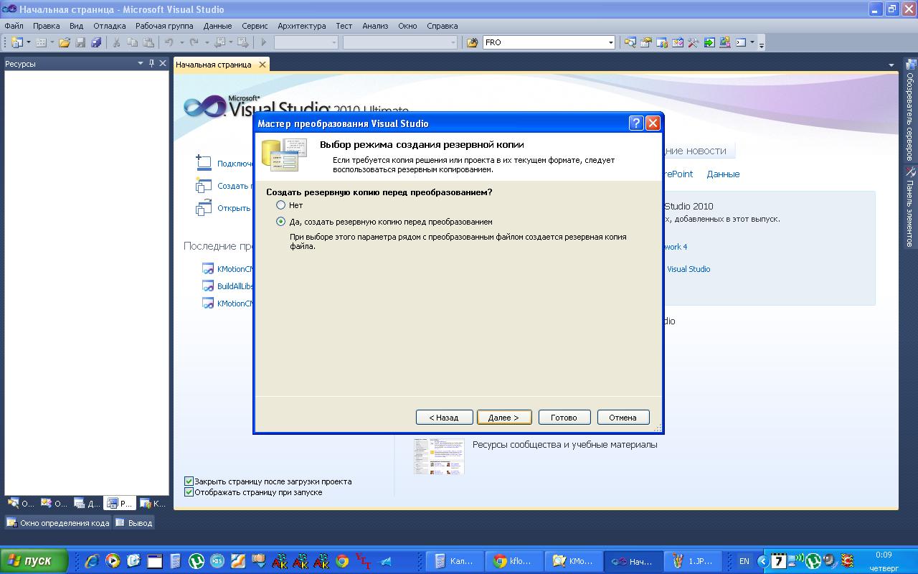This screenshot has width=918, height=574.
Task: Click the Find in Files icon
Action: (x=472, y=42)
